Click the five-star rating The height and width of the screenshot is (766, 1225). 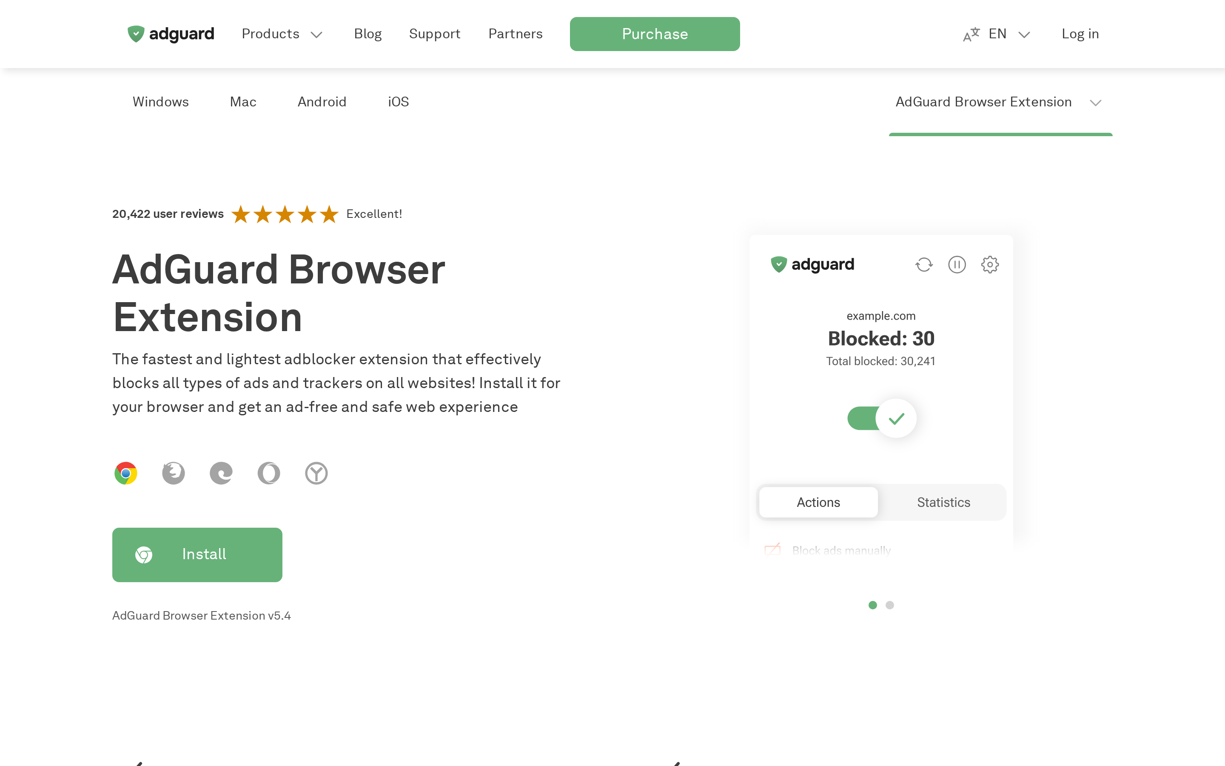[285, 214]
